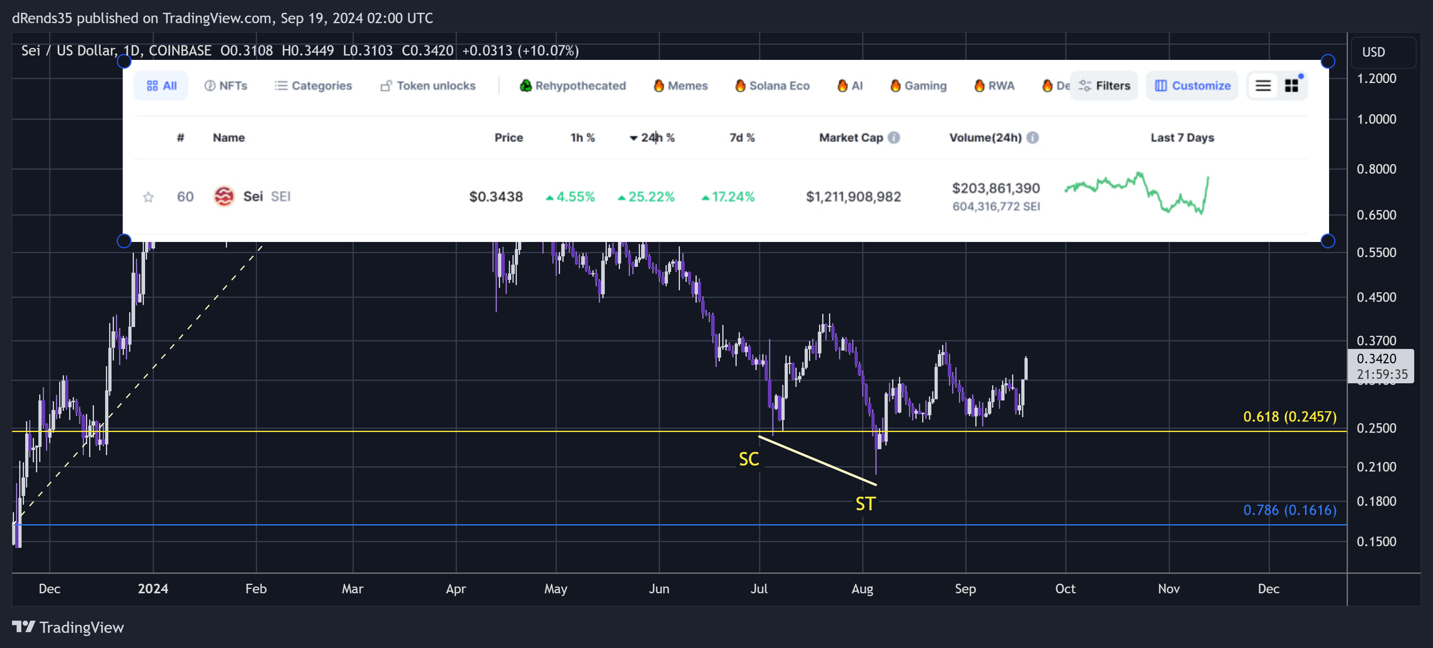The image size is (1433, 648).
Task: Grab the bottom-right image resize handle
Action: (1327, 241)
